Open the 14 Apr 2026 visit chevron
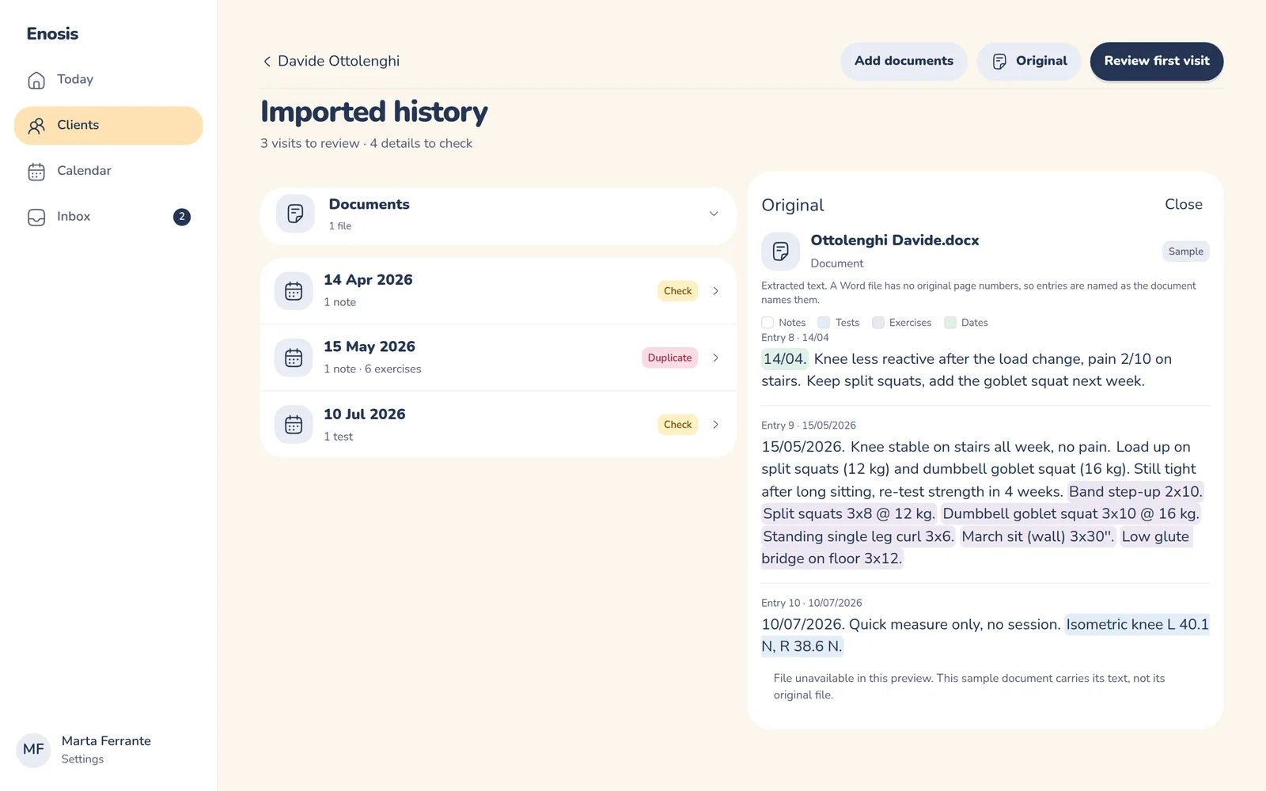 (716, 291)
